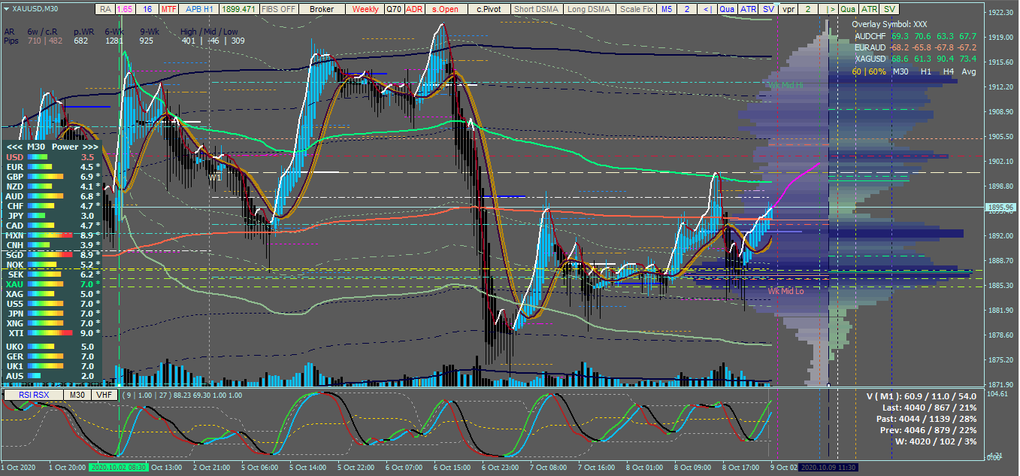1020x476 pixels.
Task: Open the XAUUSD,M30 chart menu triangle
Action: click(6, 8)
